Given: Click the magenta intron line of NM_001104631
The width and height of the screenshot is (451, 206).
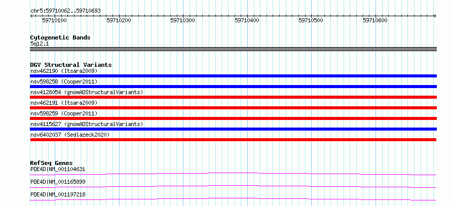Looking at the screenshot, I should point(233,173).
